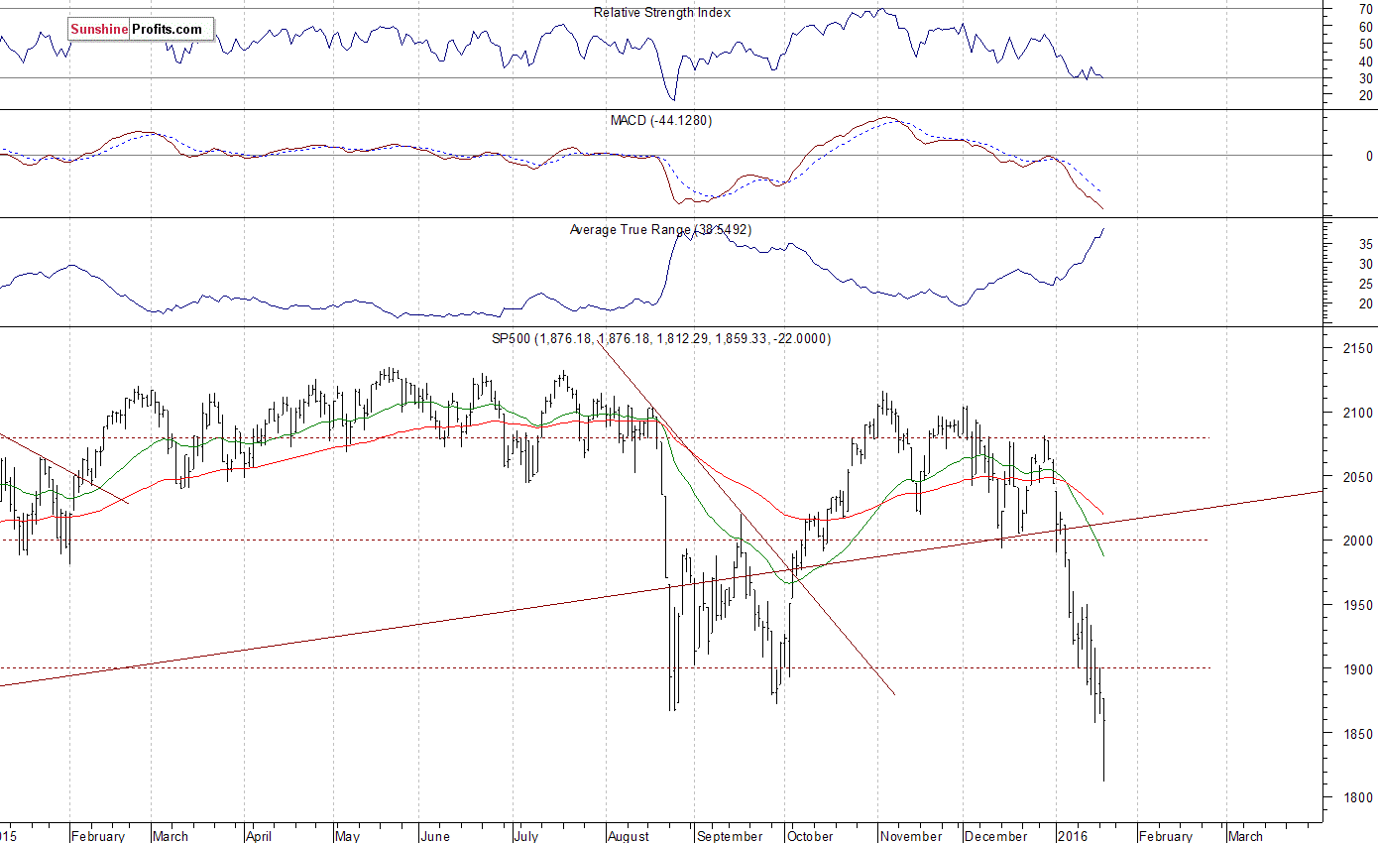Click the ATR 35 axis value

pyautogui.click(x=1365, y=244)
